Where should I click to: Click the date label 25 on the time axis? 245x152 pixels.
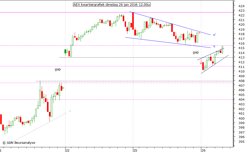point(135,150)
